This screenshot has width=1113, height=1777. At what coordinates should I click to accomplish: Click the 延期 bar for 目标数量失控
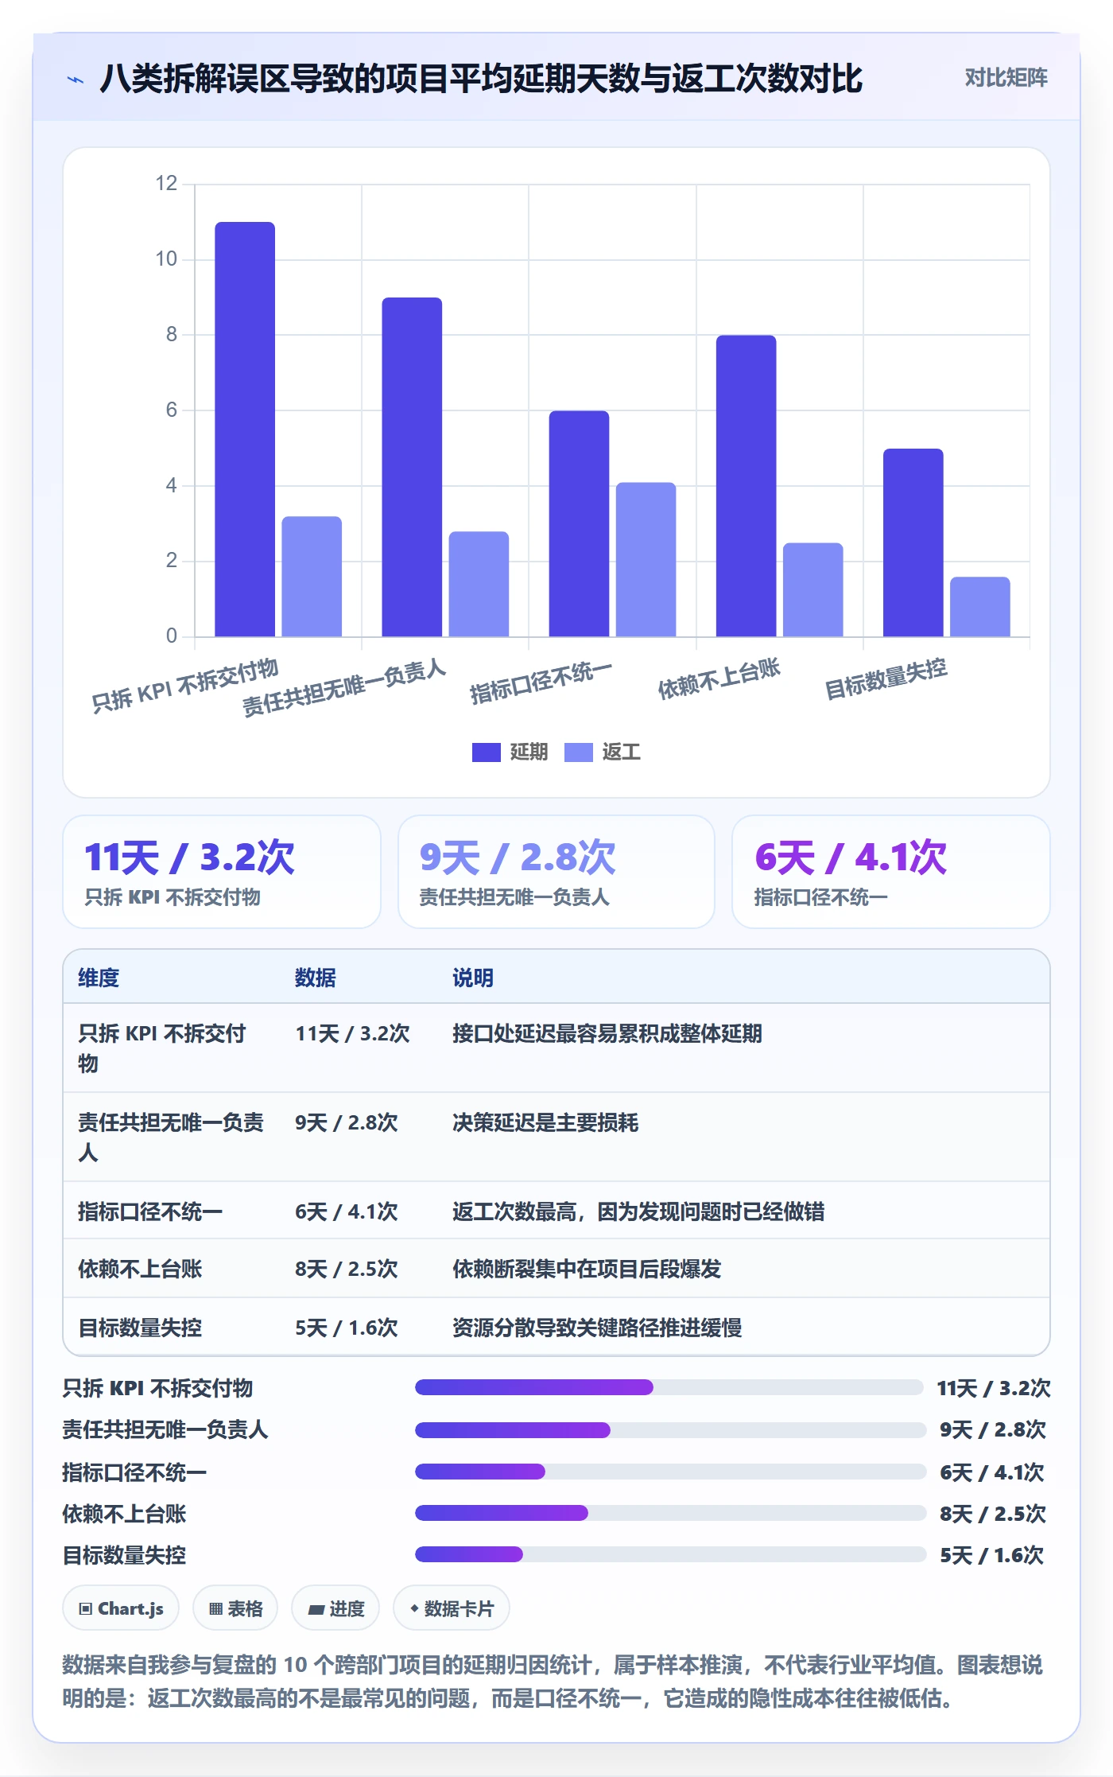tap(913, 542)
